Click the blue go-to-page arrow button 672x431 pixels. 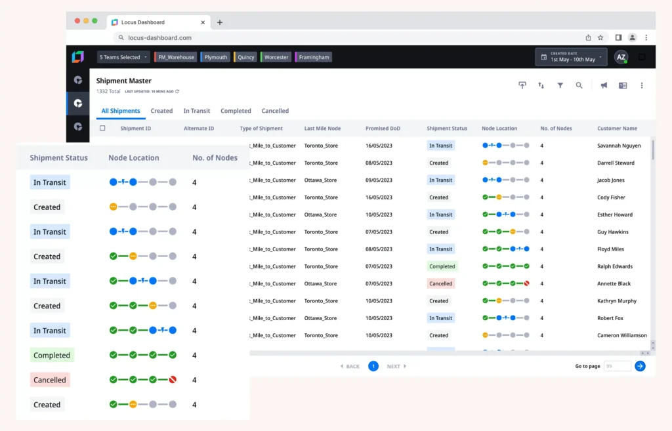coord(640,366)
